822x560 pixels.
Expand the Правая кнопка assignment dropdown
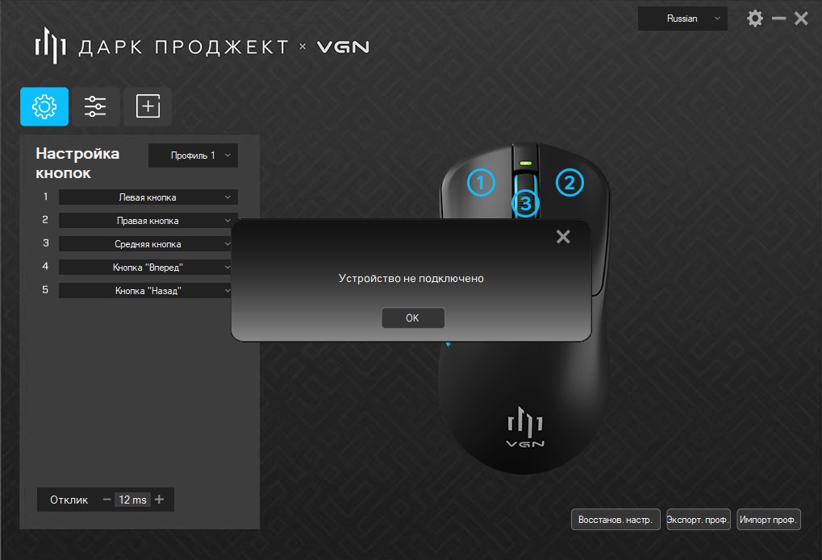(x=148, y=221)
